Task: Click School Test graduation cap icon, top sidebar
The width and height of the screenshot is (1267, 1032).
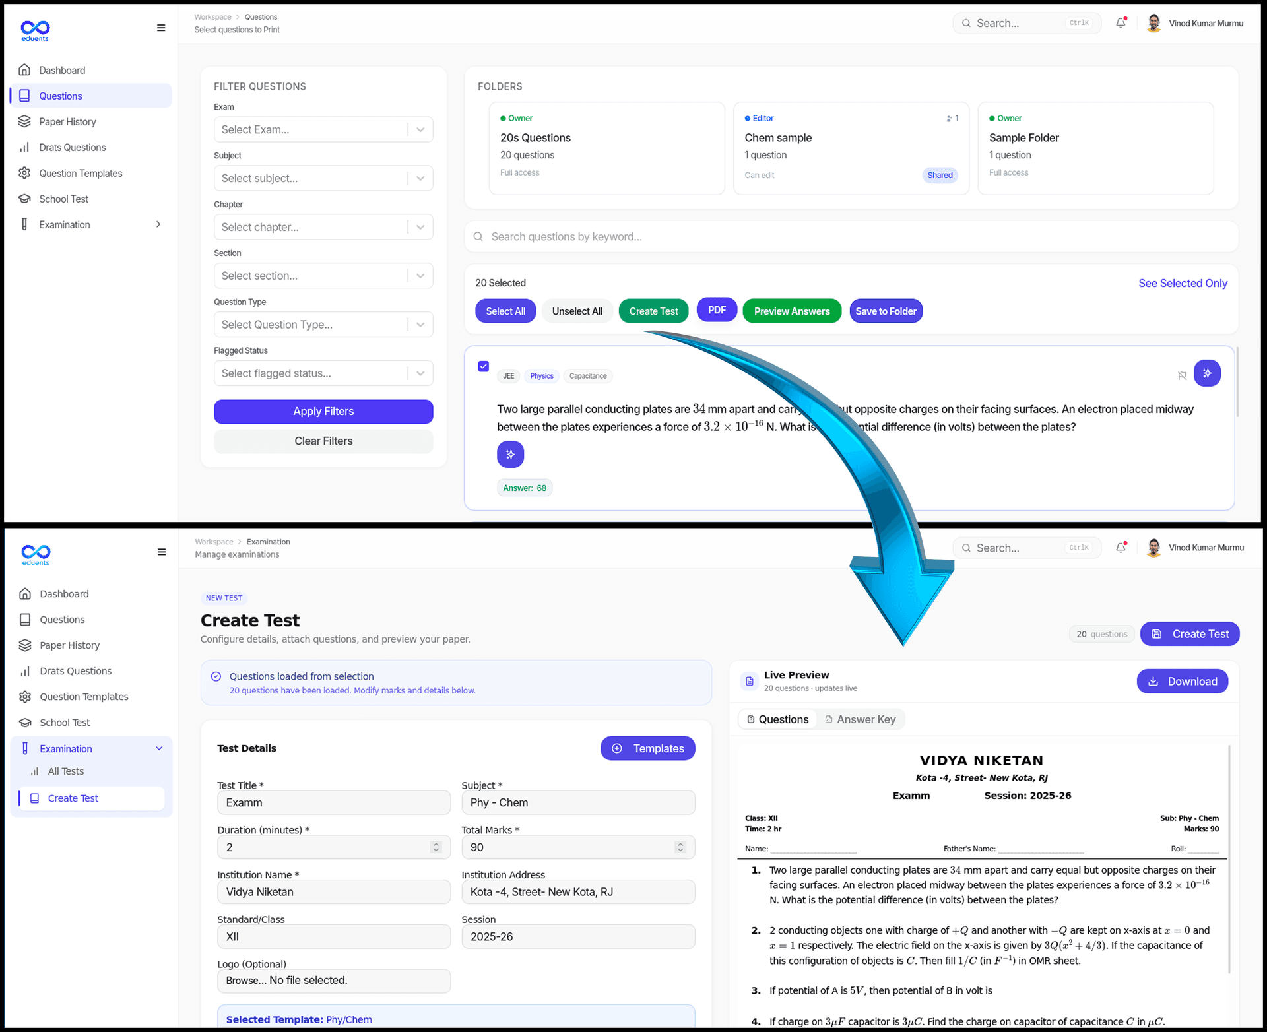Action: (24, 199)
